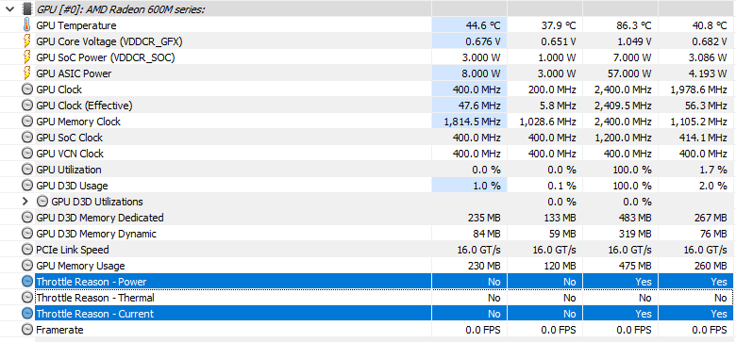This screenshot has height=342, width=736.
Task: Click the 86.3 °C maximum temperature value
Action: [634, 25]
